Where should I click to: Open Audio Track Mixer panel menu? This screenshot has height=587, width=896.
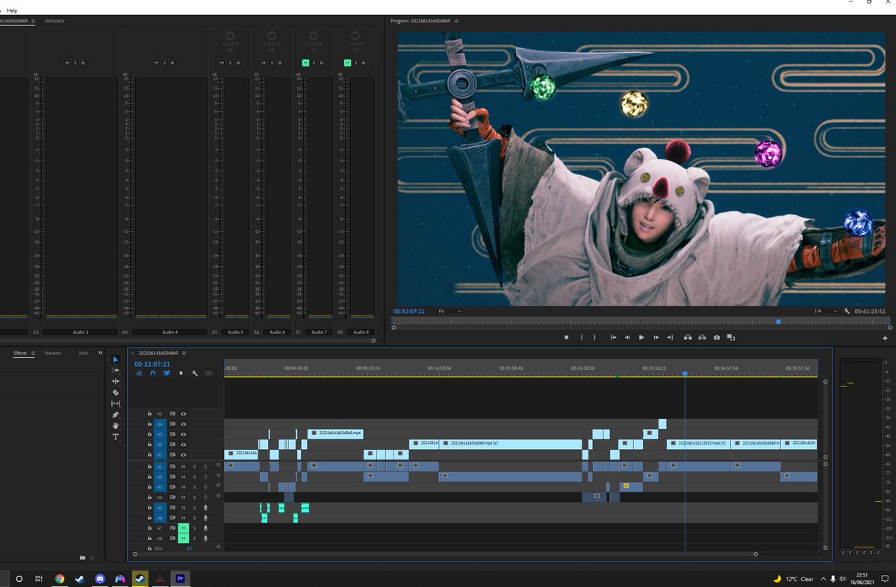click(x=33, y=21)
